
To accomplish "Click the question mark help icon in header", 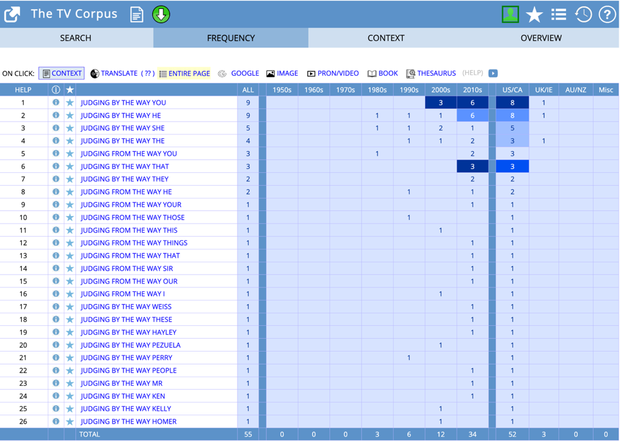I will point(607,15).
